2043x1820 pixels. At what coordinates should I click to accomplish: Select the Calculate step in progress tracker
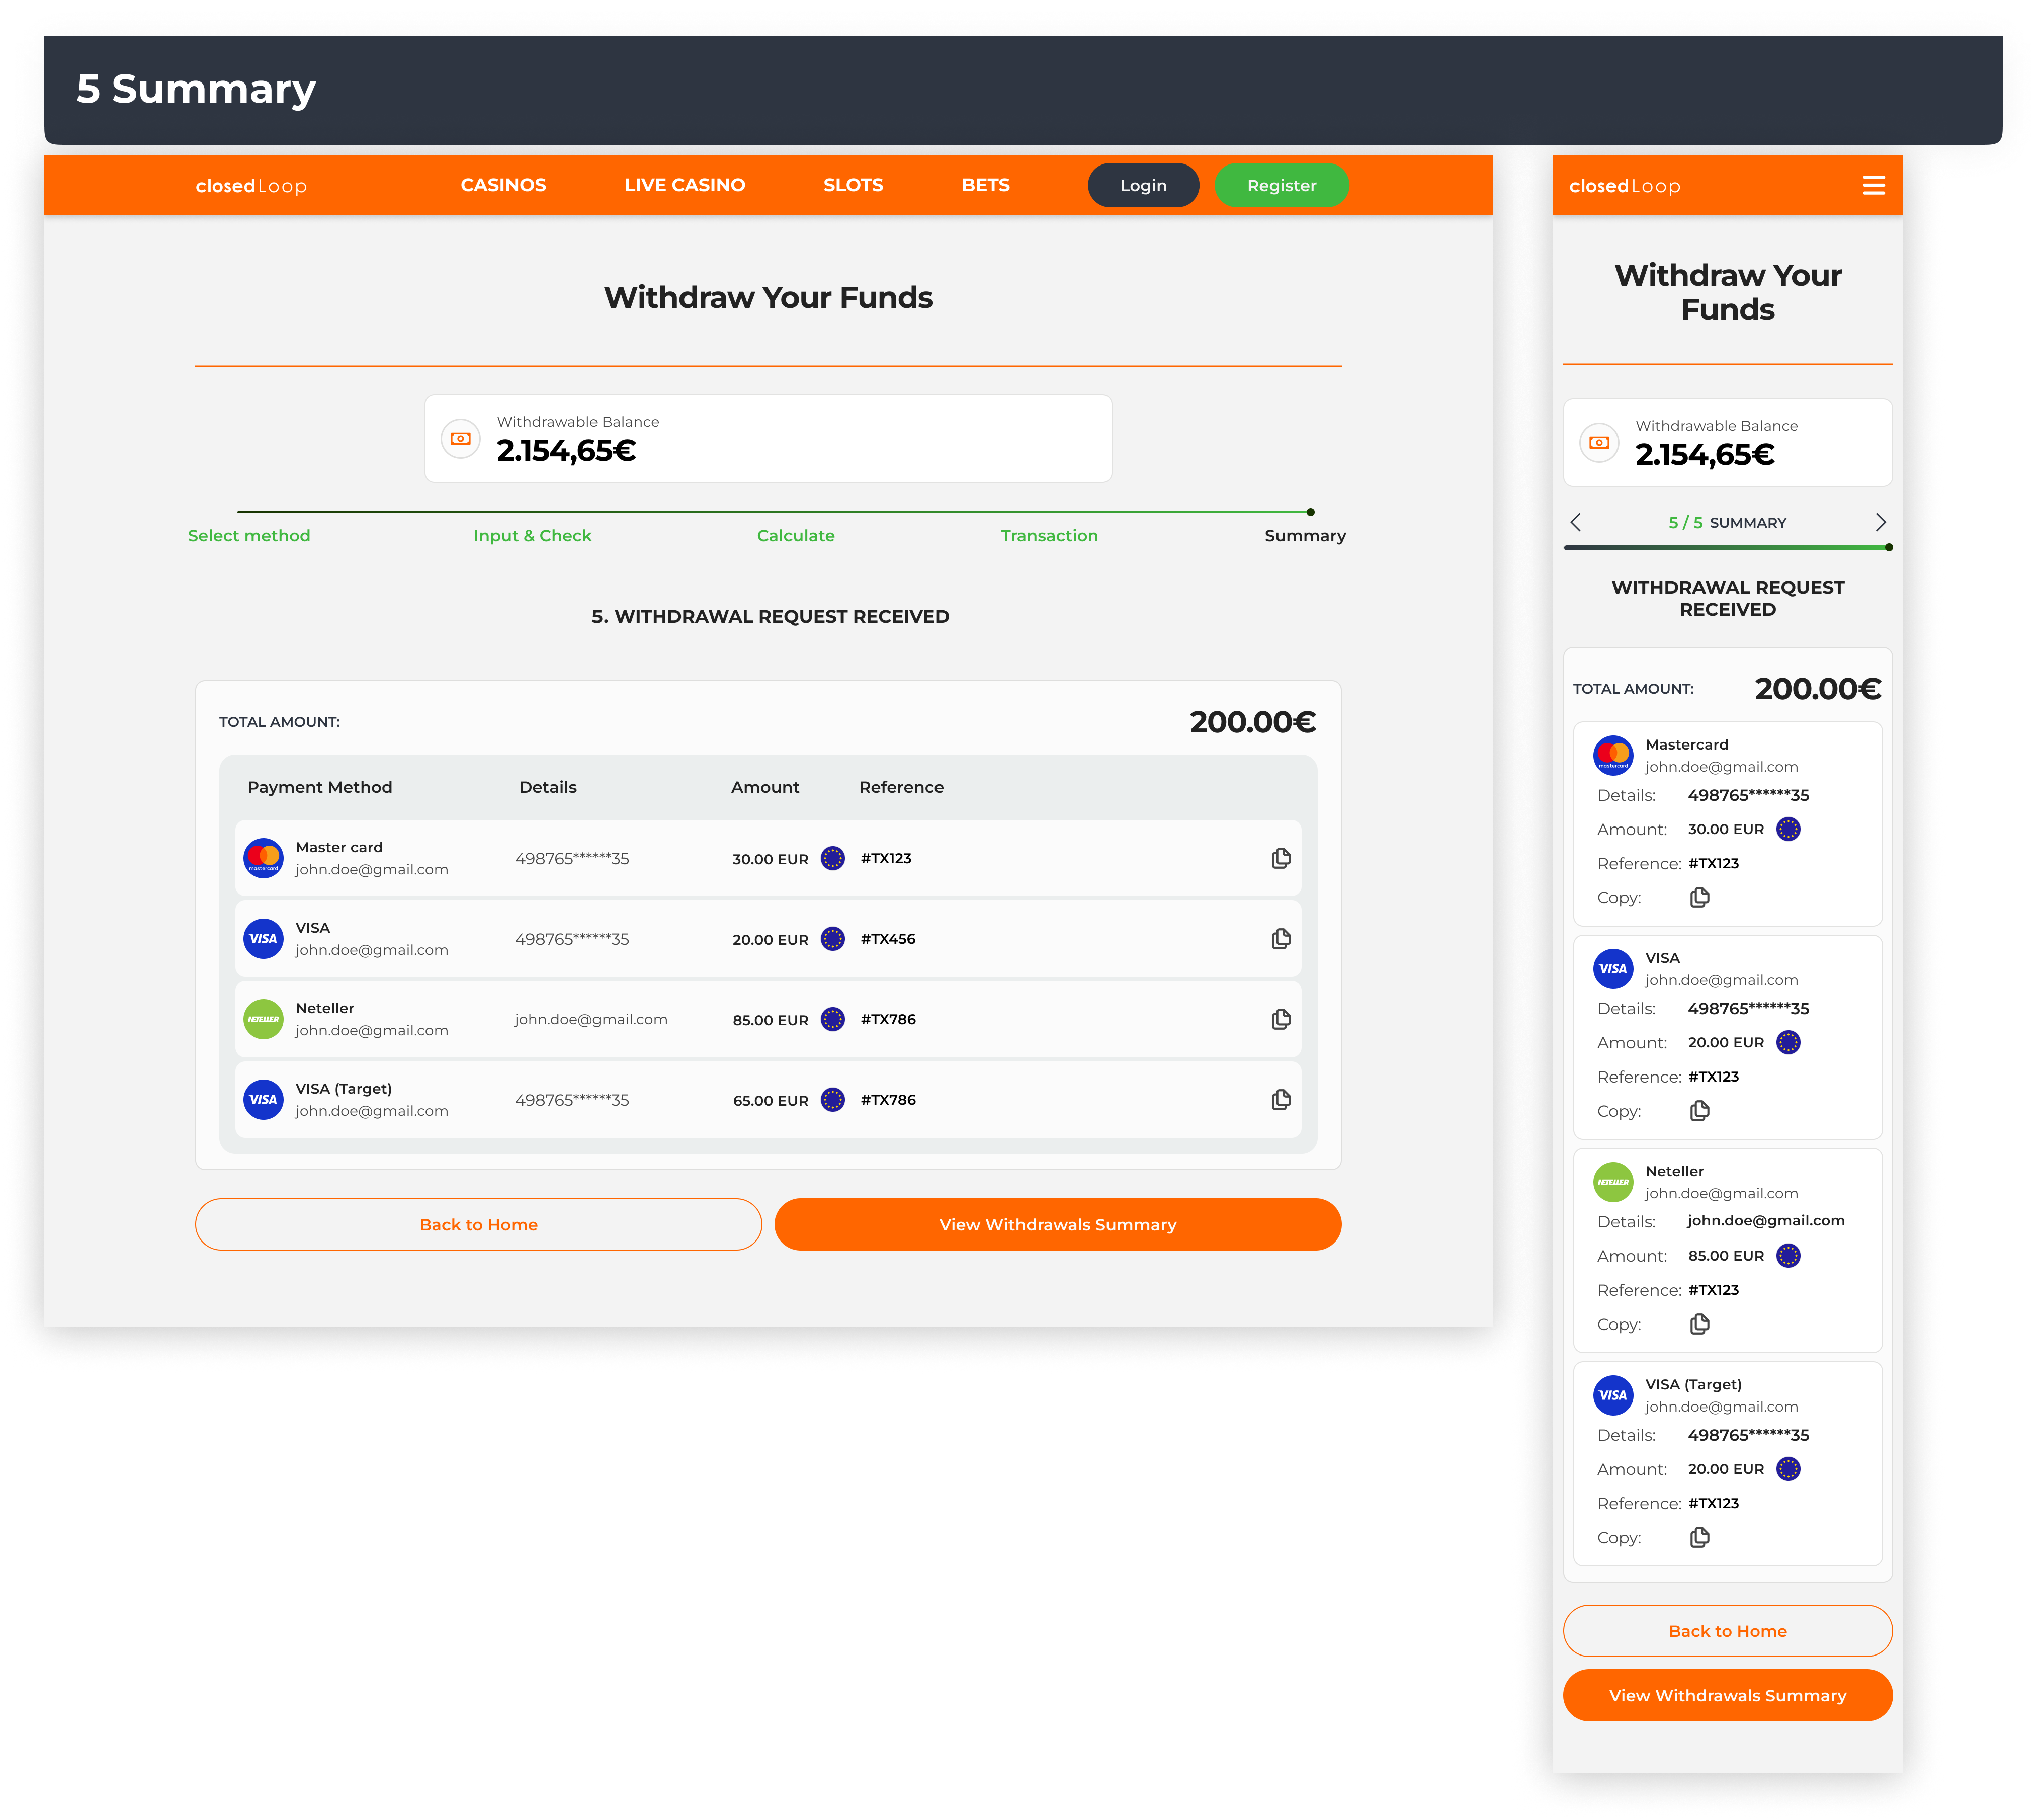pos(795,536)
